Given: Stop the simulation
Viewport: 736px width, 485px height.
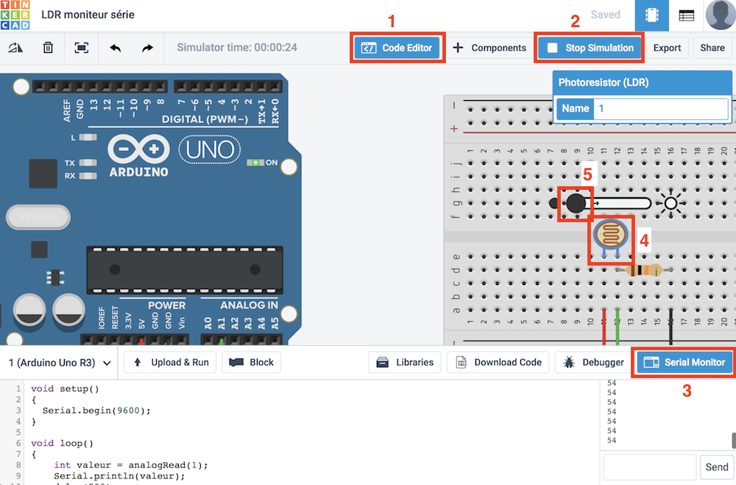Looking at the screenshot, I should pyautogui.click(x=590, y=48).
